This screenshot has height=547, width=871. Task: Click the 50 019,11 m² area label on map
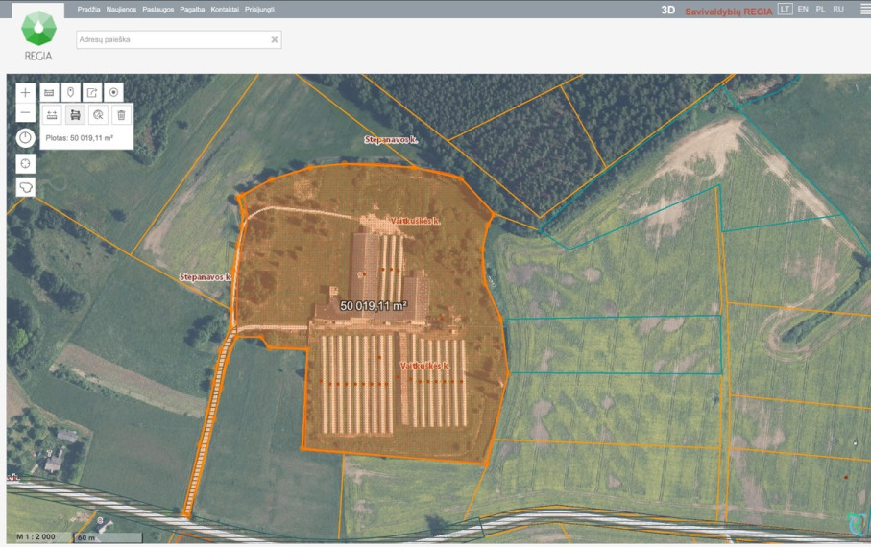(x=374, y=306)
